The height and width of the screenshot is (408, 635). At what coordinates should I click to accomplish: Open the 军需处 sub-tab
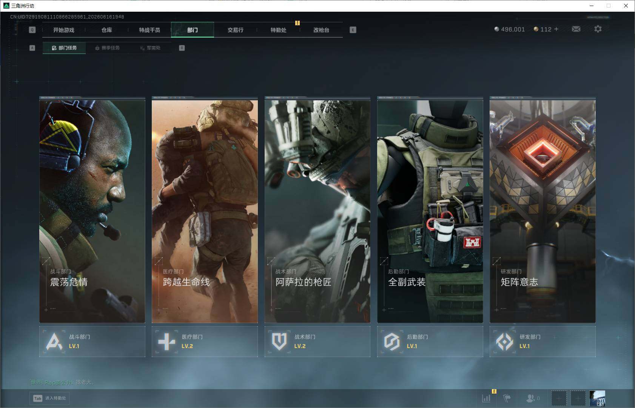(150, 48)
